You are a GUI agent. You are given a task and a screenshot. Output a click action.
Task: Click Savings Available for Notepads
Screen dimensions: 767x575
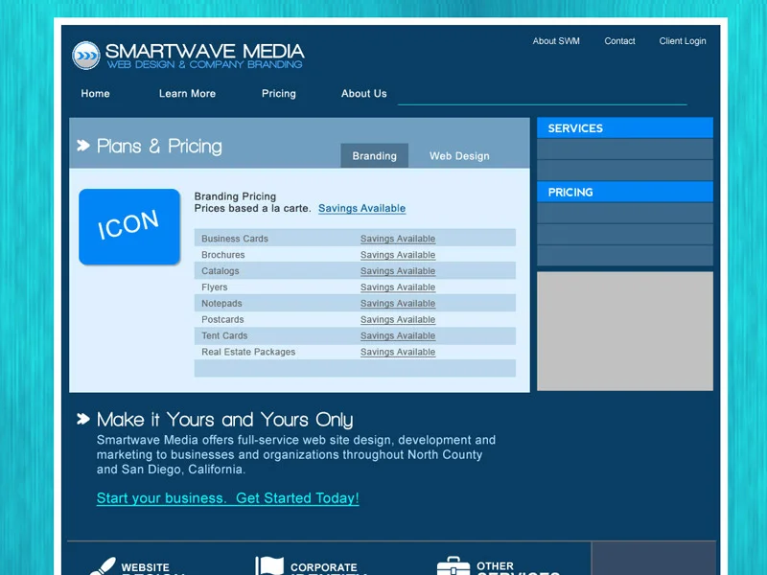click(x=398, y=303)
